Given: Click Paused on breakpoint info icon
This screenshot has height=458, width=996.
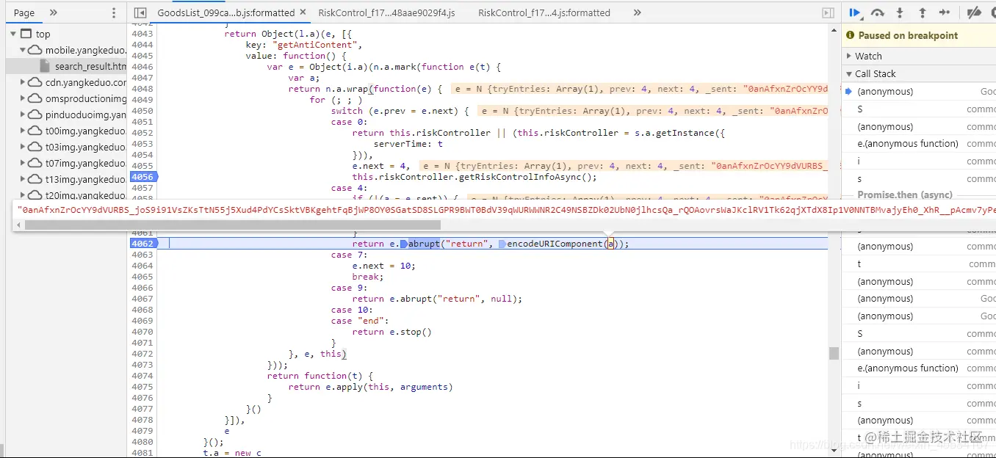Looking at the screenshot, I should coord(851,35).
